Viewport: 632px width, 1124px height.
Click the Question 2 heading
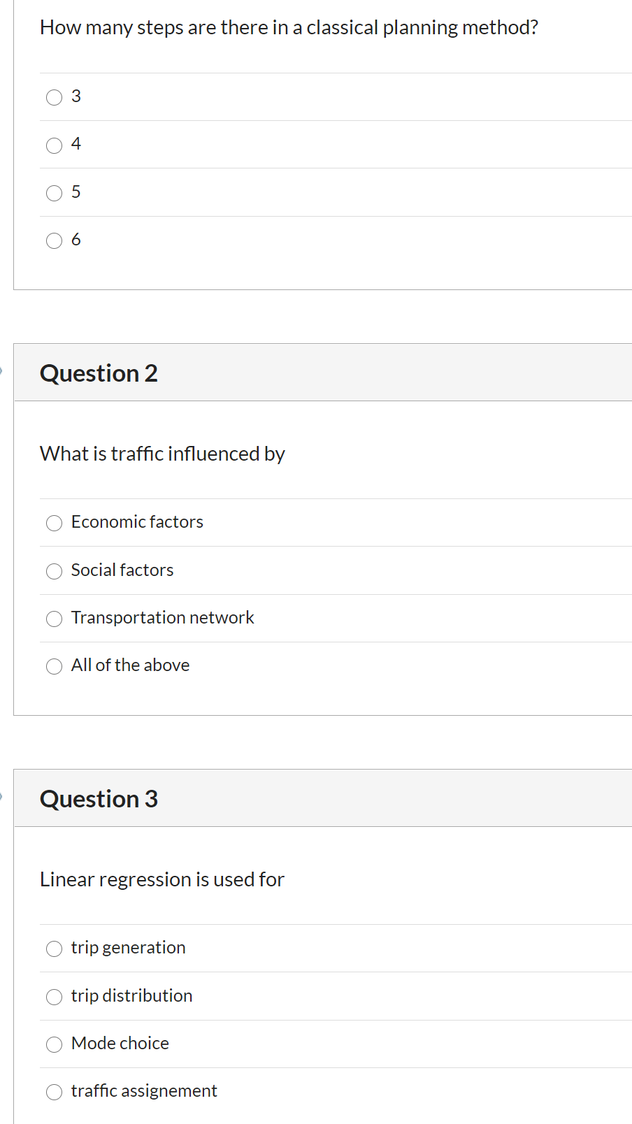[99, 373]
